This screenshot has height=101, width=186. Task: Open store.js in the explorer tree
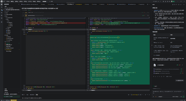(x=9, y=34)
